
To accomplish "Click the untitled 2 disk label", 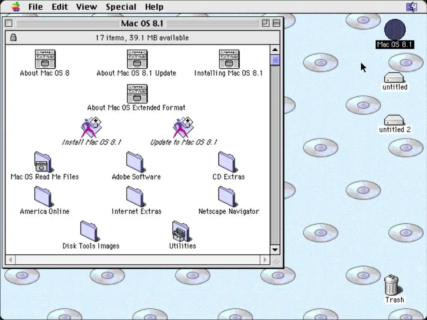I will tap(394, 130).
